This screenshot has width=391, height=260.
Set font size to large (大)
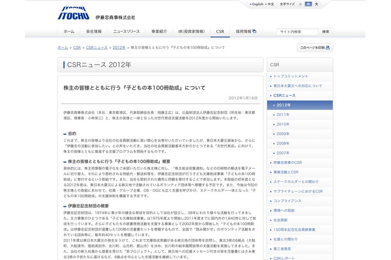click(x=316, y=4)
